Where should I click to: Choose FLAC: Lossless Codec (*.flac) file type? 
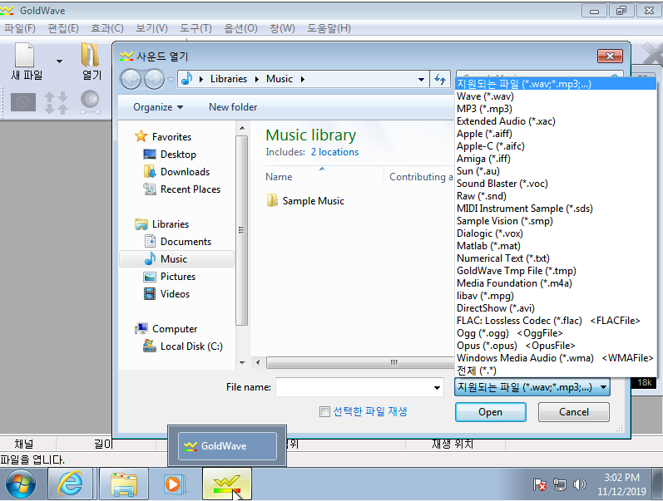coord(556,321)
